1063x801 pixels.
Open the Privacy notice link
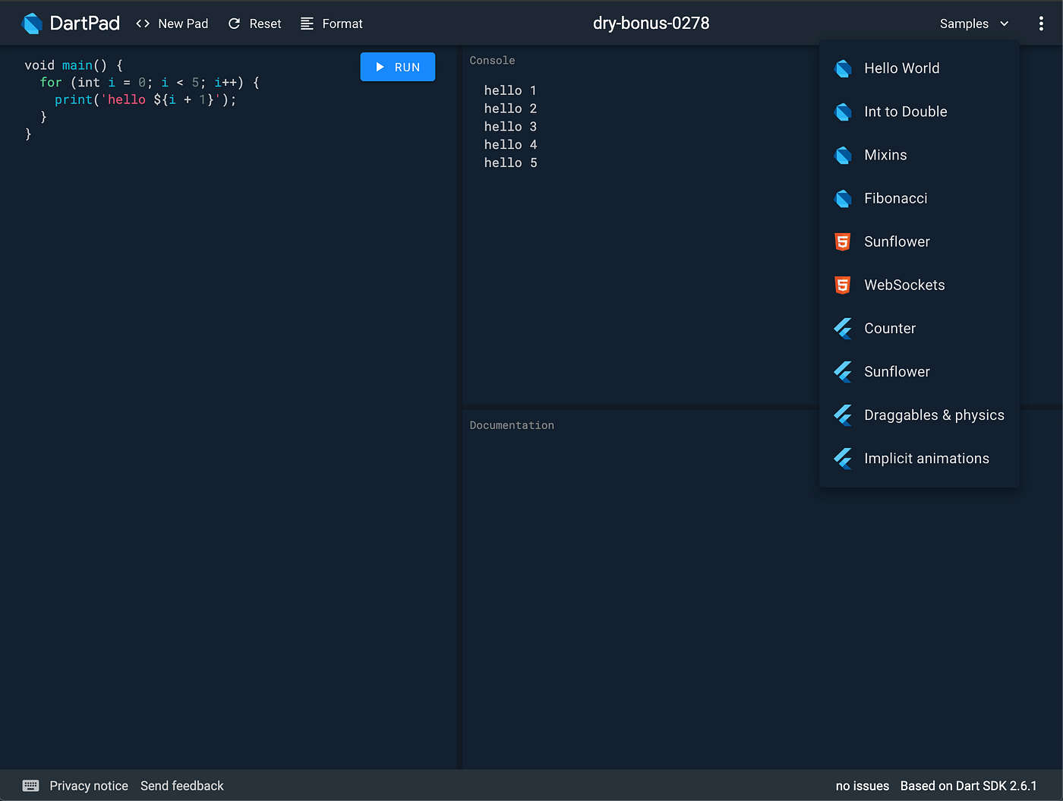tap(88, 786)
